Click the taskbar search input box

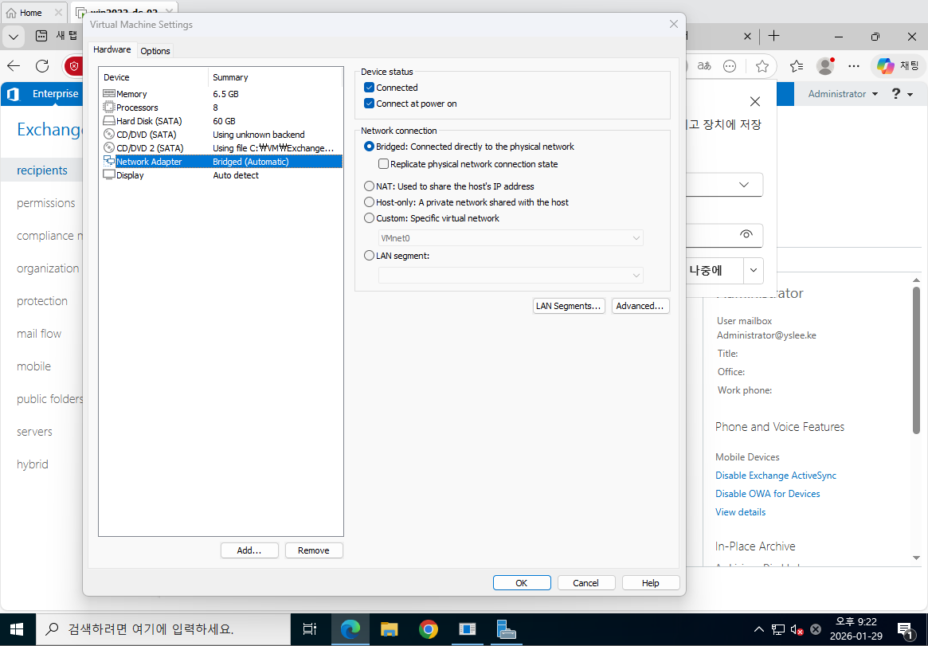click(163, 628)
